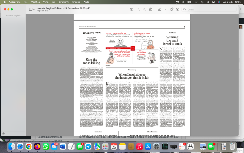Screen dimensions: 244x153
Task: Click the document info (i) icon
Action: (131, 9)
